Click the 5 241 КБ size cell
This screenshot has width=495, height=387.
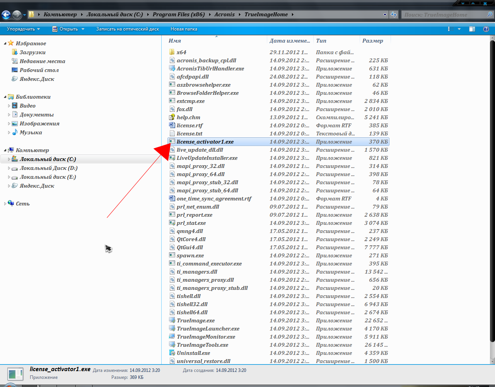376,117
